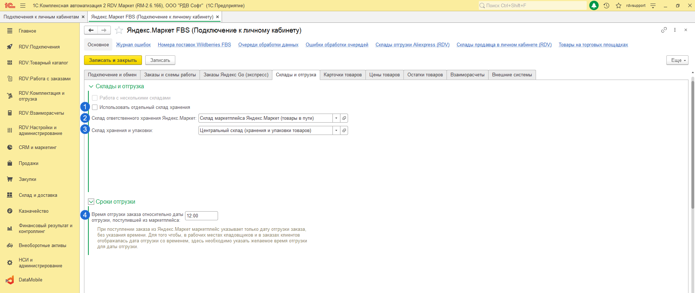Go back with the left arrow button

(x=91, y=30)
